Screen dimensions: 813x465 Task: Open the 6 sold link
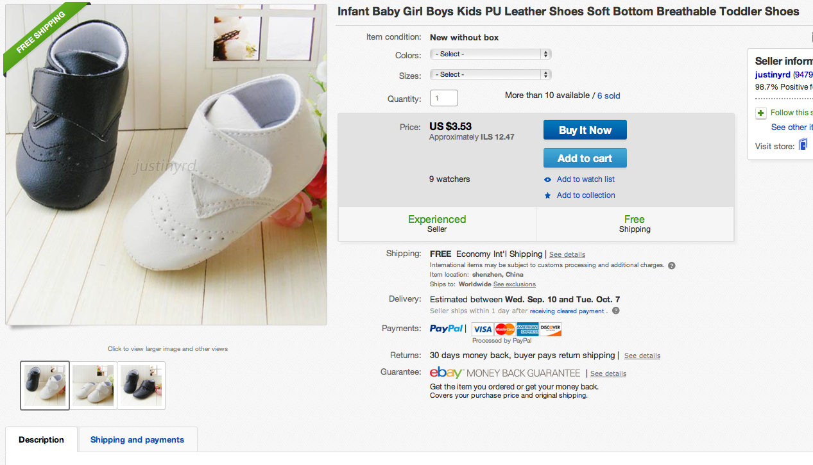coord(609,96)
